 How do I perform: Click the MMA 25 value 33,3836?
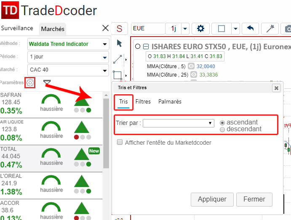tap(208, 75)
